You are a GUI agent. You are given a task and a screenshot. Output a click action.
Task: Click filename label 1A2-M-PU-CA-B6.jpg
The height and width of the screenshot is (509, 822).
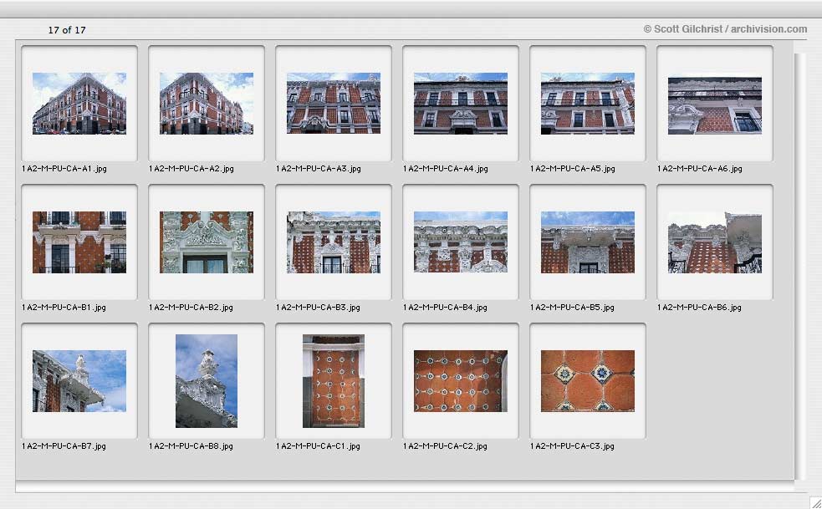click(700, 308)
